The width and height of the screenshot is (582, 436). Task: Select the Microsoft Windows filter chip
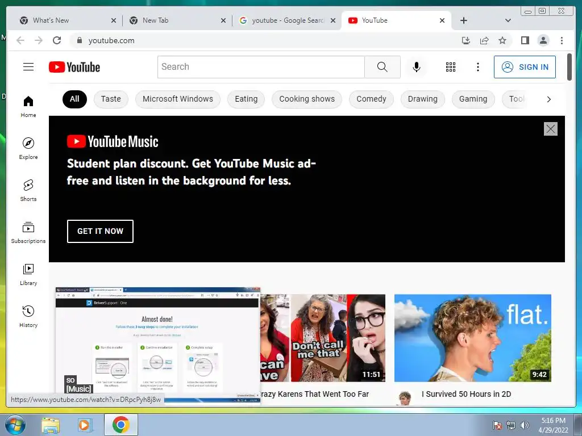click(178, 99)
